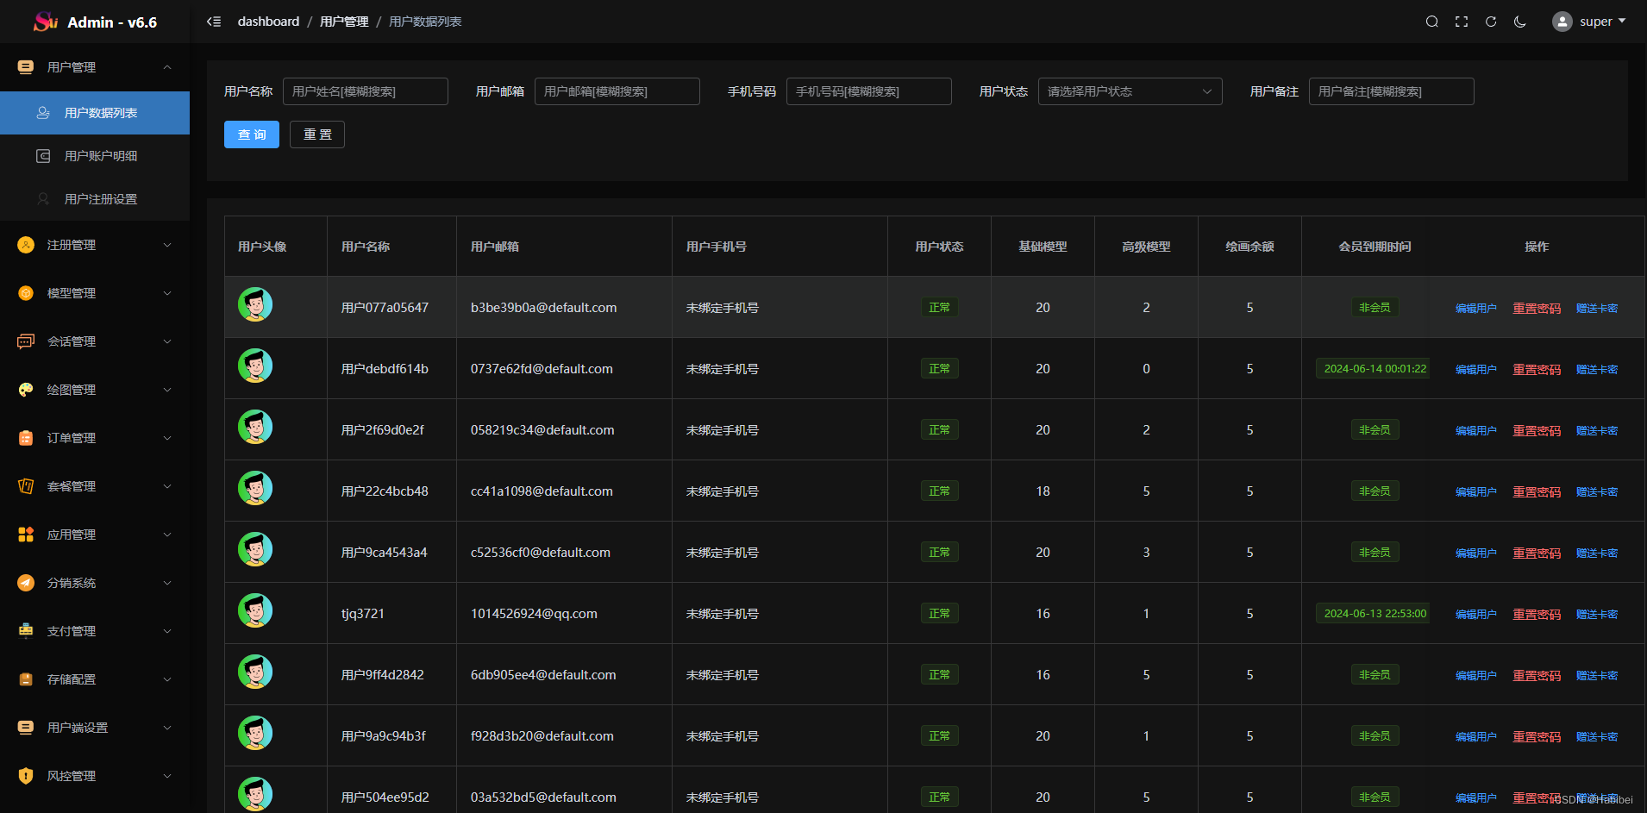Click the 风控管理 shield icon
Viewport: 1647px width, 813px height.
click(x=26, y=776)
